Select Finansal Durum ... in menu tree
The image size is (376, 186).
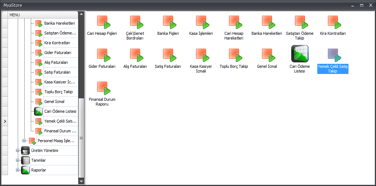pos(60,131)
